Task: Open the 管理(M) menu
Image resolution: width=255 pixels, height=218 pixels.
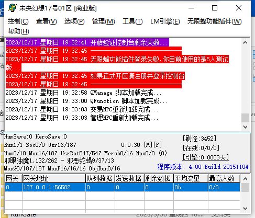Action: (103, 21)
